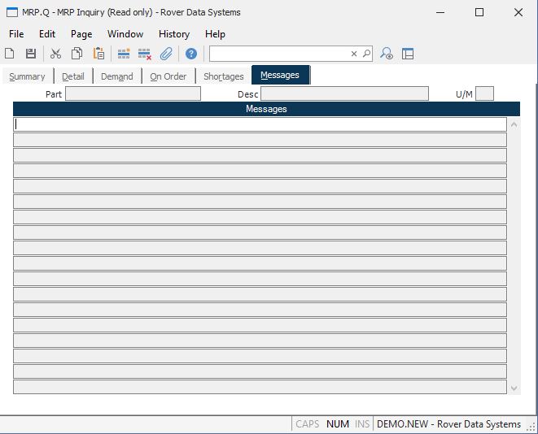Click the first Messages row field
This screenshot has height=434, width=538.
(x=260, y=124)
